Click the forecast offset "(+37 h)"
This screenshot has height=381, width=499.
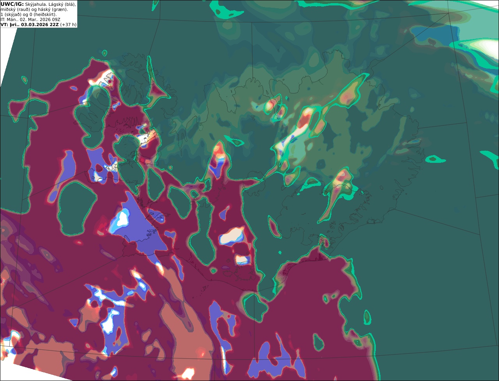(68, 25)
